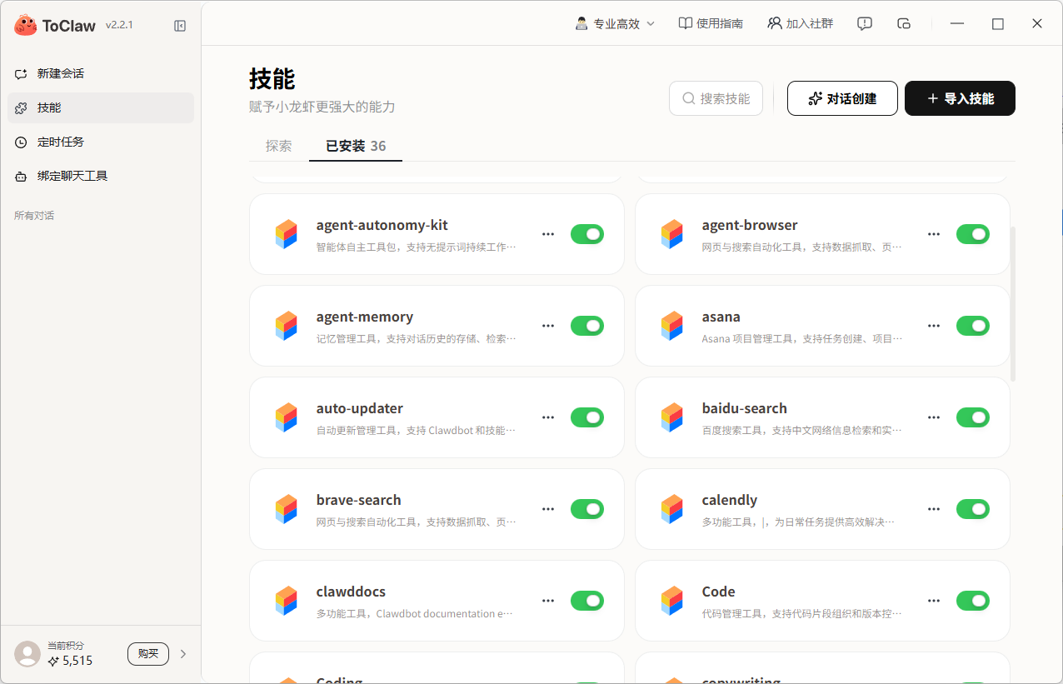Image resolution: width=1063 pixels, height=684 pixels.
Task: Select 技能 in the sidebar
Action: [x=101, y=107]
